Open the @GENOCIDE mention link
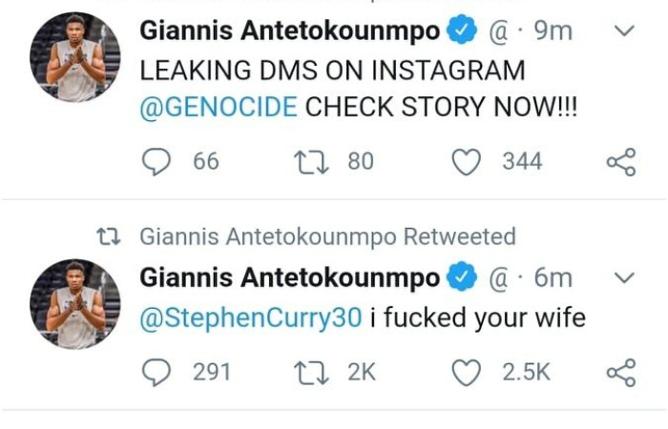Screen dimensions: 668x429 219,108
